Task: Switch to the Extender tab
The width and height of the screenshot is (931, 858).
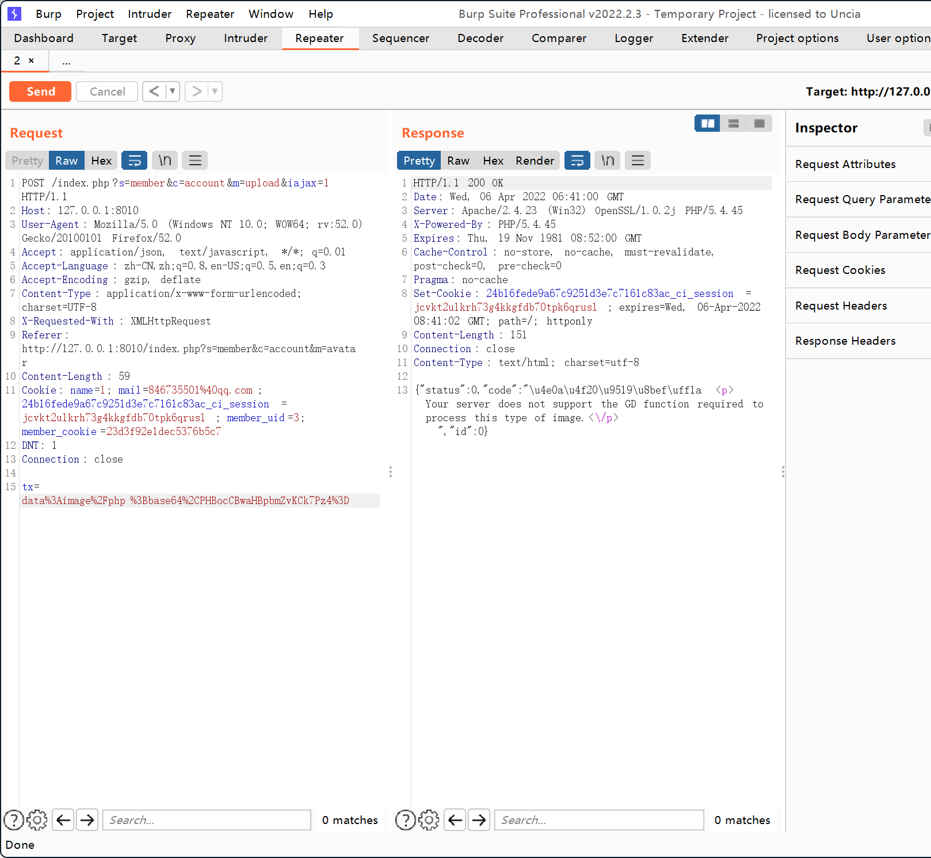Action: pyautogui.click(x=705, y=38)
